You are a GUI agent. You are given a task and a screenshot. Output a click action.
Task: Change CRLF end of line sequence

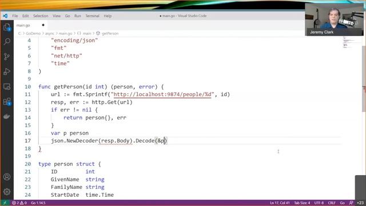332,203
